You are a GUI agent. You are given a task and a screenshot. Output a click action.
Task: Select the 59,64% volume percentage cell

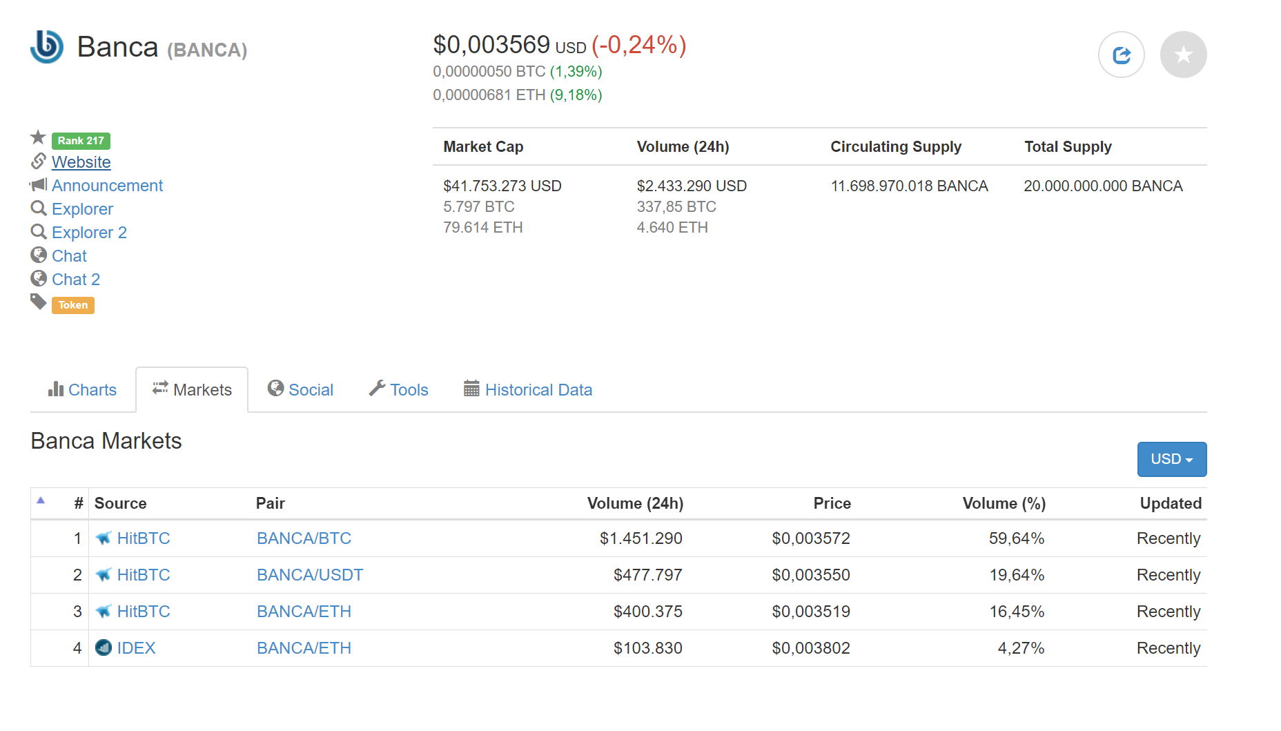1017,538
